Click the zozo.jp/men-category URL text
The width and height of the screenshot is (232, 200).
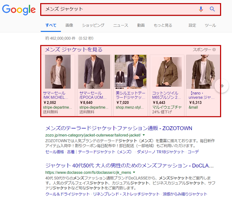(93, 135)
